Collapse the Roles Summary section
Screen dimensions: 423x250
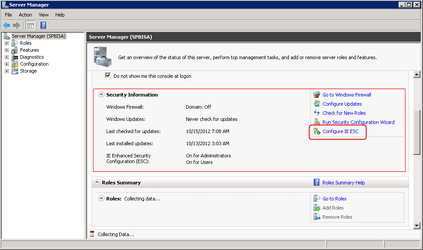pyautogui.click(x=97, y=182)
